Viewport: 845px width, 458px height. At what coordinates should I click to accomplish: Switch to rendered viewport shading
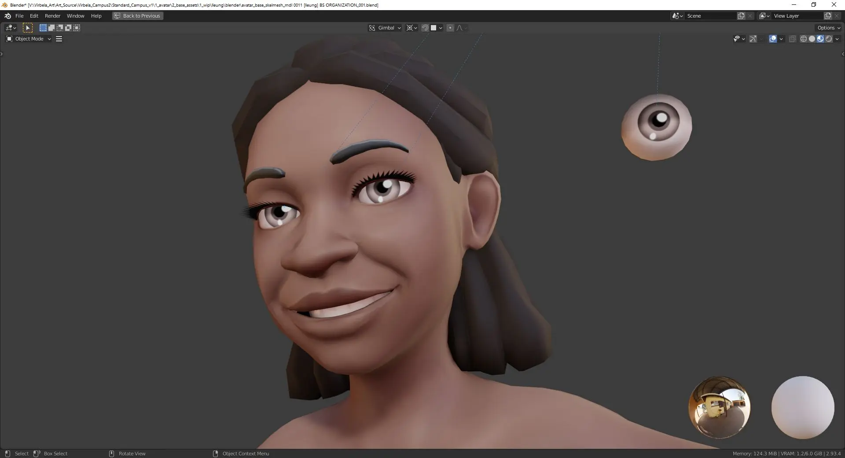click(x=829, y=39)
